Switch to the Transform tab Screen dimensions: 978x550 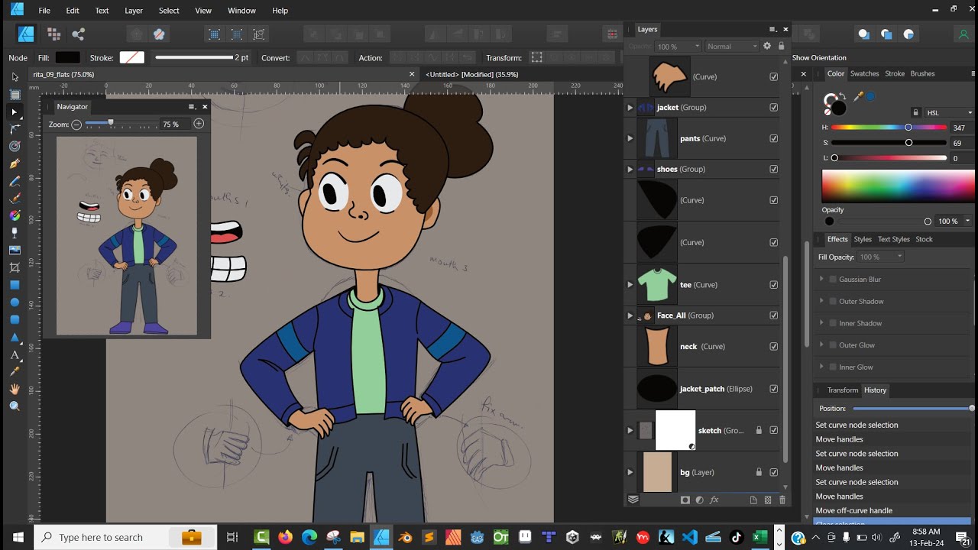coord(843,390)
